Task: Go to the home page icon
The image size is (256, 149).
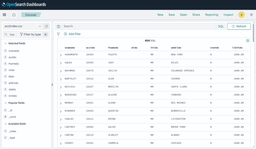Action: click(x=14, y=15)
